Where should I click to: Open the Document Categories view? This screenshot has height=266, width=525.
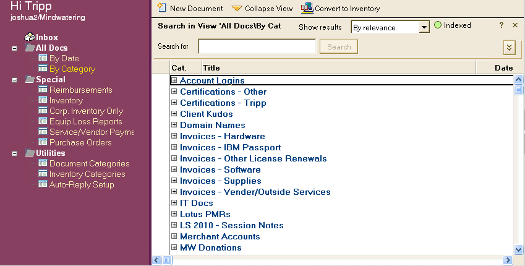coord(89,163)
